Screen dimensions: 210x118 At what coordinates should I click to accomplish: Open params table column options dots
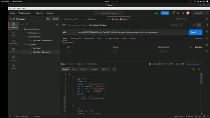(x=191, y=47)
